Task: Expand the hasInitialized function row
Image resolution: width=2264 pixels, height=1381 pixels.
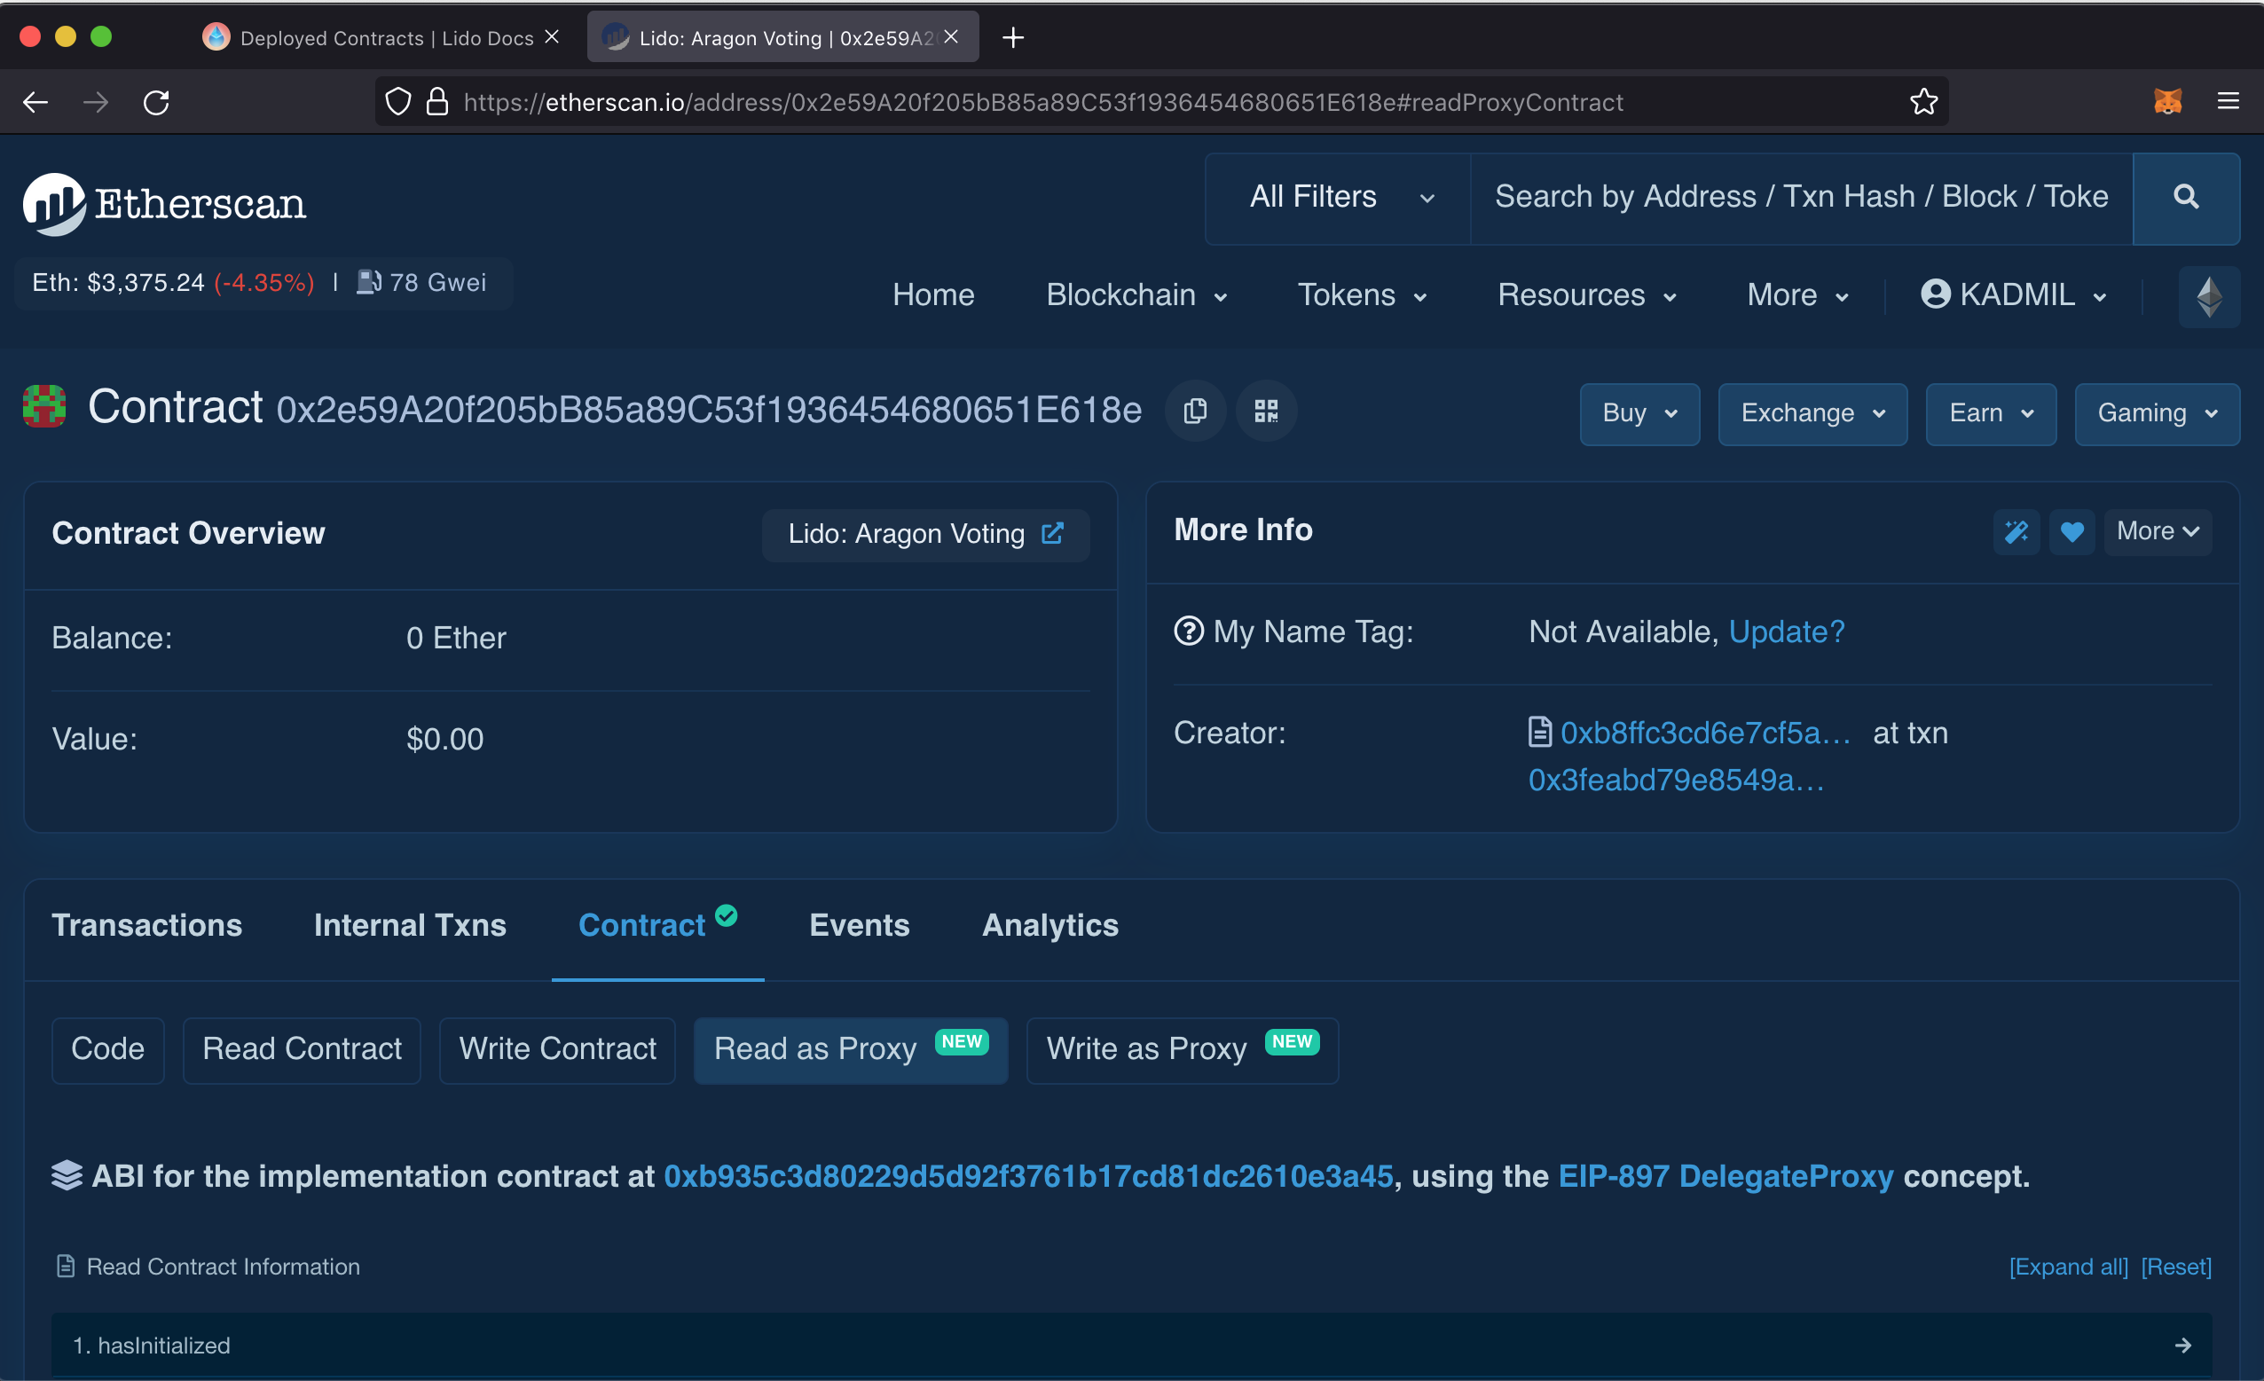Action: [x=1130, y=1346]
